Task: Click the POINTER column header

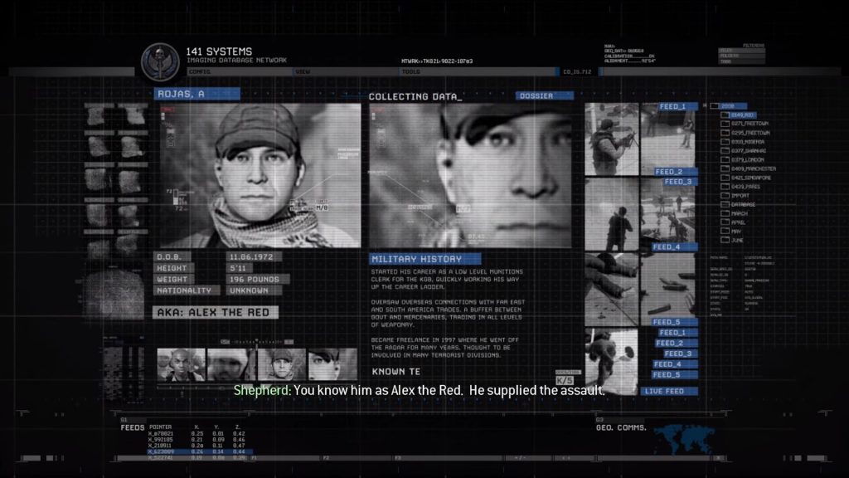Action: point(160,427)
